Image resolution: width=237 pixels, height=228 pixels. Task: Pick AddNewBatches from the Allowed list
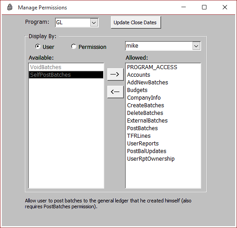coord(163,82)
